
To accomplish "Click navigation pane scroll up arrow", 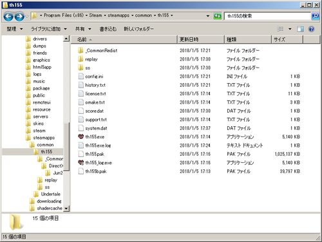I will tap(66, 39).
